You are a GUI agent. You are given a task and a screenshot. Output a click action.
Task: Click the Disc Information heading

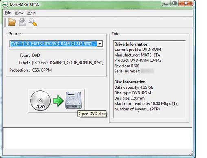[x=130, y=82]
